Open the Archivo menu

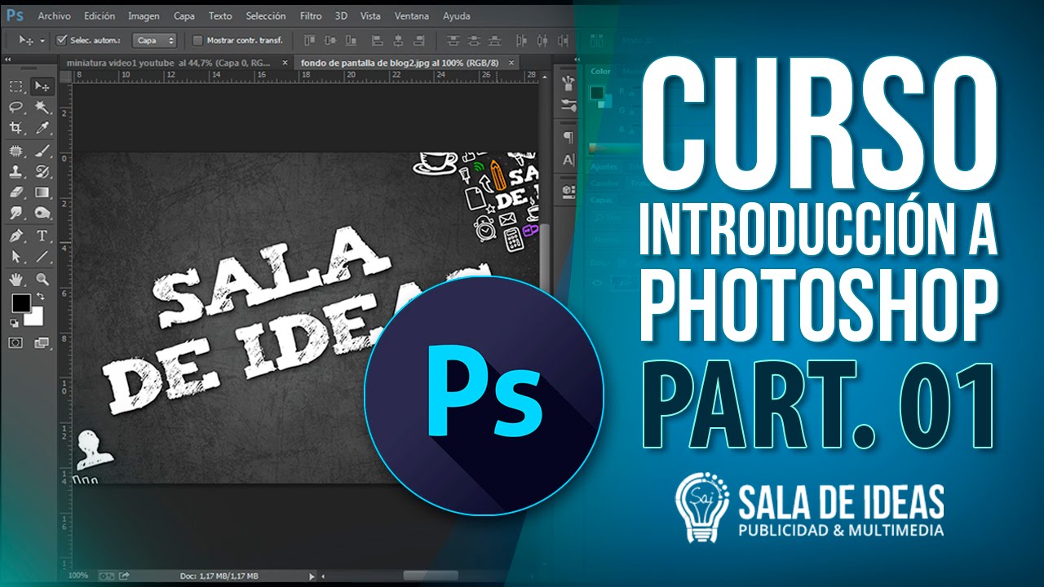(x=55, y=15)
